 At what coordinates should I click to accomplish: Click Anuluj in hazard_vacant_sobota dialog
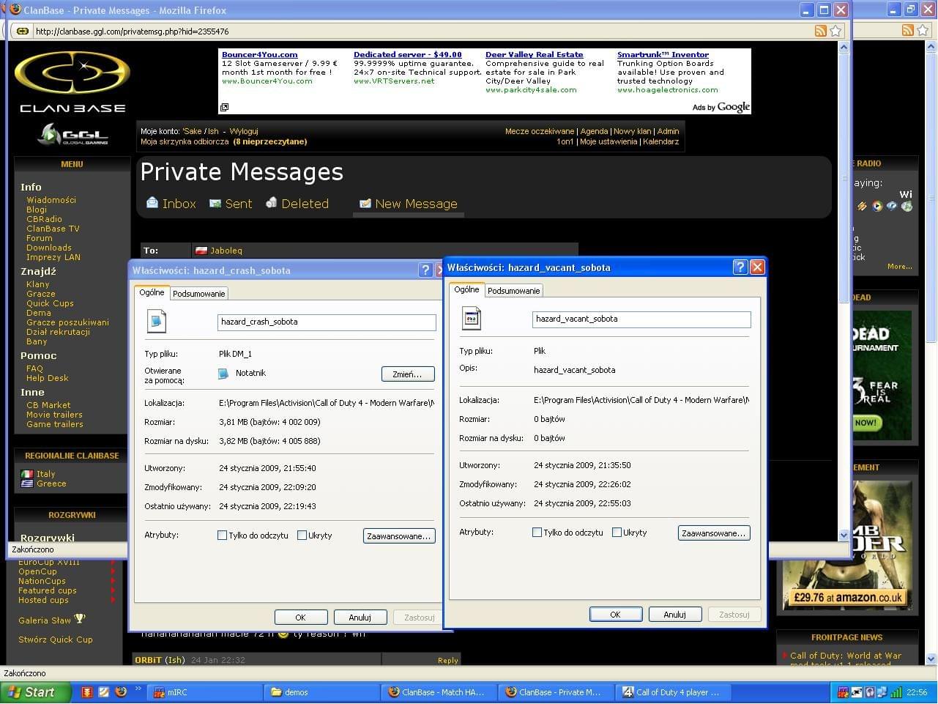click(x=675, y=615)
